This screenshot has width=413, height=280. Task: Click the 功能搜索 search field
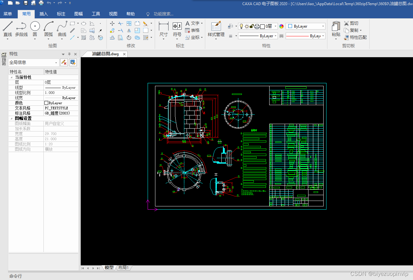coord(163,14)
